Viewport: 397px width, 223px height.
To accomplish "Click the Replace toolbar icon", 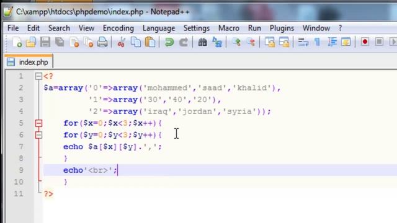I will (x=216, y=42).
